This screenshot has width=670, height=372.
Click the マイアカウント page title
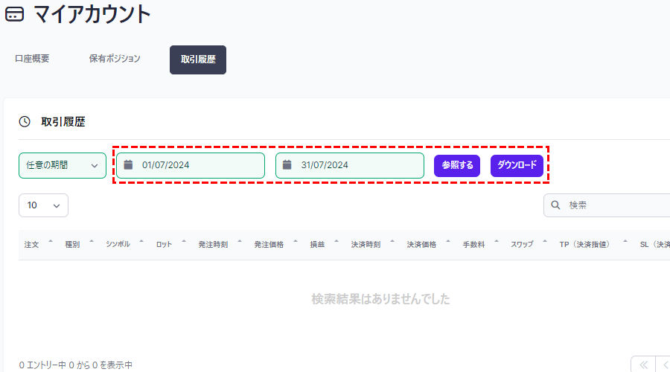pos(92,14)
